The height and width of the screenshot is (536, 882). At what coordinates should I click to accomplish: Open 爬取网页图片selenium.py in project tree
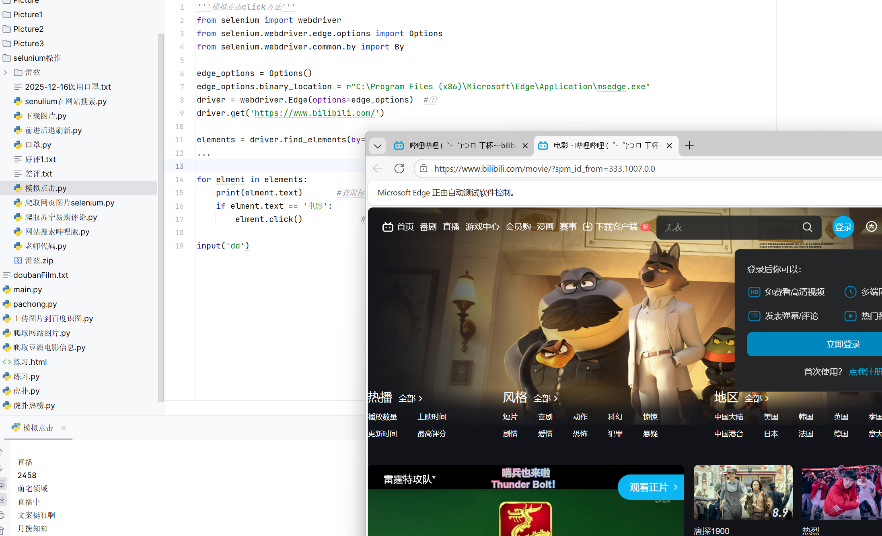pos(69,203)
